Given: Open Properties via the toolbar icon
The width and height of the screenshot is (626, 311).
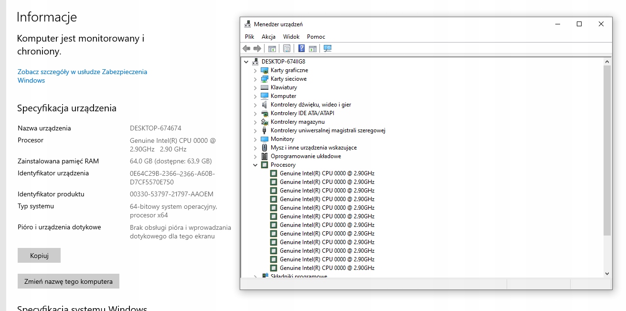Looking at the screenshot, I should click(286, 48).
